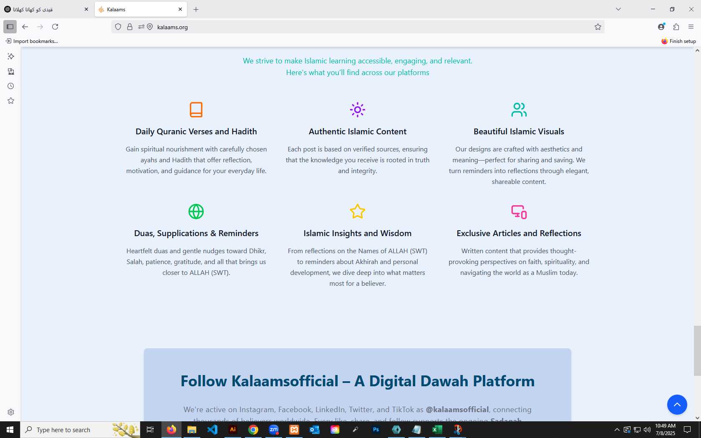Open the tracking protection shield icon

(x=118, y=27)
